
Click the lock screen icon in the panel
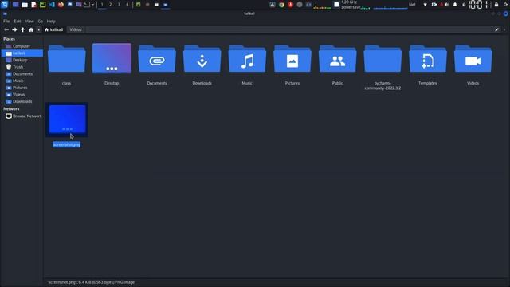tap(496, 5)
